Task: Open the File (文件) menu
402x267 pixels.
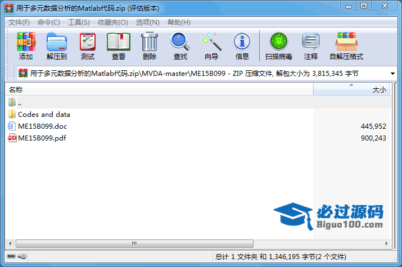Action: 19,22
